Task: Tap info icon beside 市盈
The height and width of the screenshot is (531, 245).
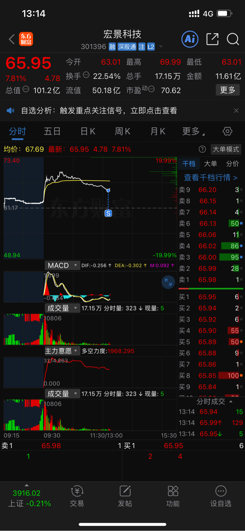Action: [x=152, y=89]
